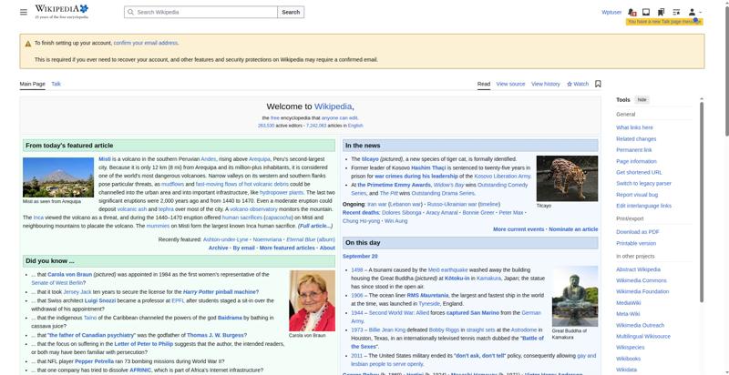Open the tilcayo news link

tap(370, 159)
